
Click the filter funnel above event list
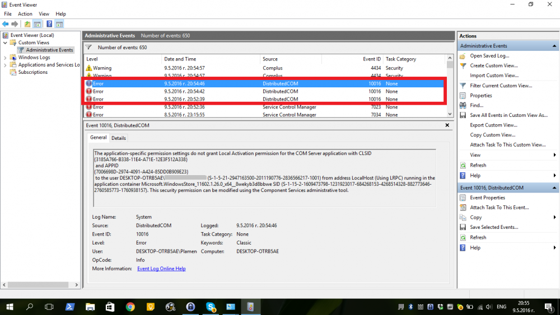pos(88,47)
